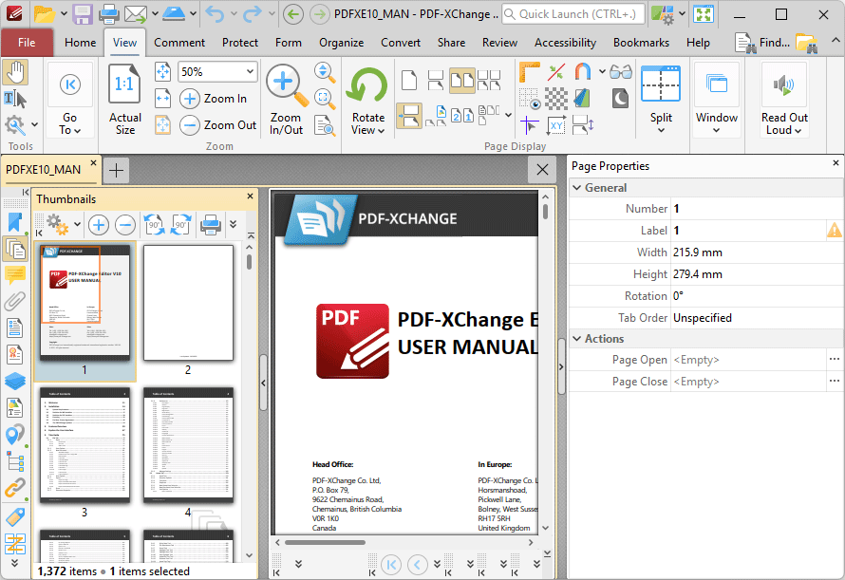Collapse the General properties section
The width and height of the screenshot is (845, 580).
pyautogui.click(x=577, y=188)
